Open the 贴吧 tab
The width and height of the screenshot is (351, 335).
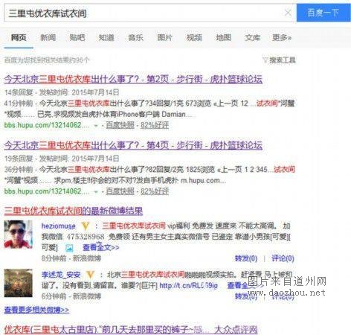click(x=77, y=37)
